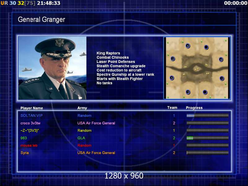
Task: Click "Spectre Gunship at a lower rank"
Action: pyautogui.click(x=125, y=74)
